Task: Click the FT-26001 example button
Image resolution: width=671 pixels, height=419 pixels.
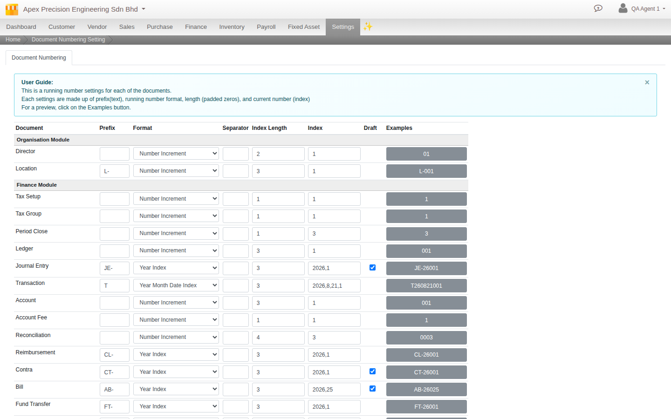Action: (x=426, y=406)
